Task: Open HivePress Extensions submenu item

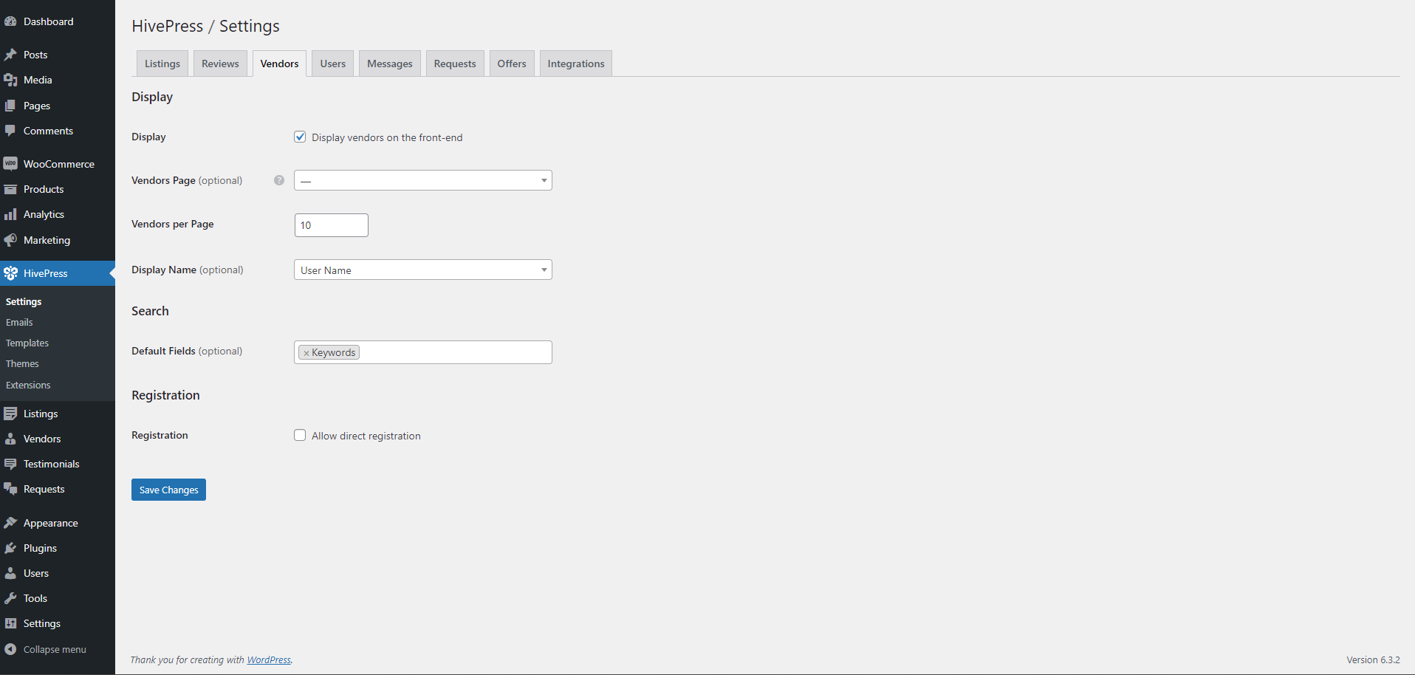Action: (x=28, y=386)
